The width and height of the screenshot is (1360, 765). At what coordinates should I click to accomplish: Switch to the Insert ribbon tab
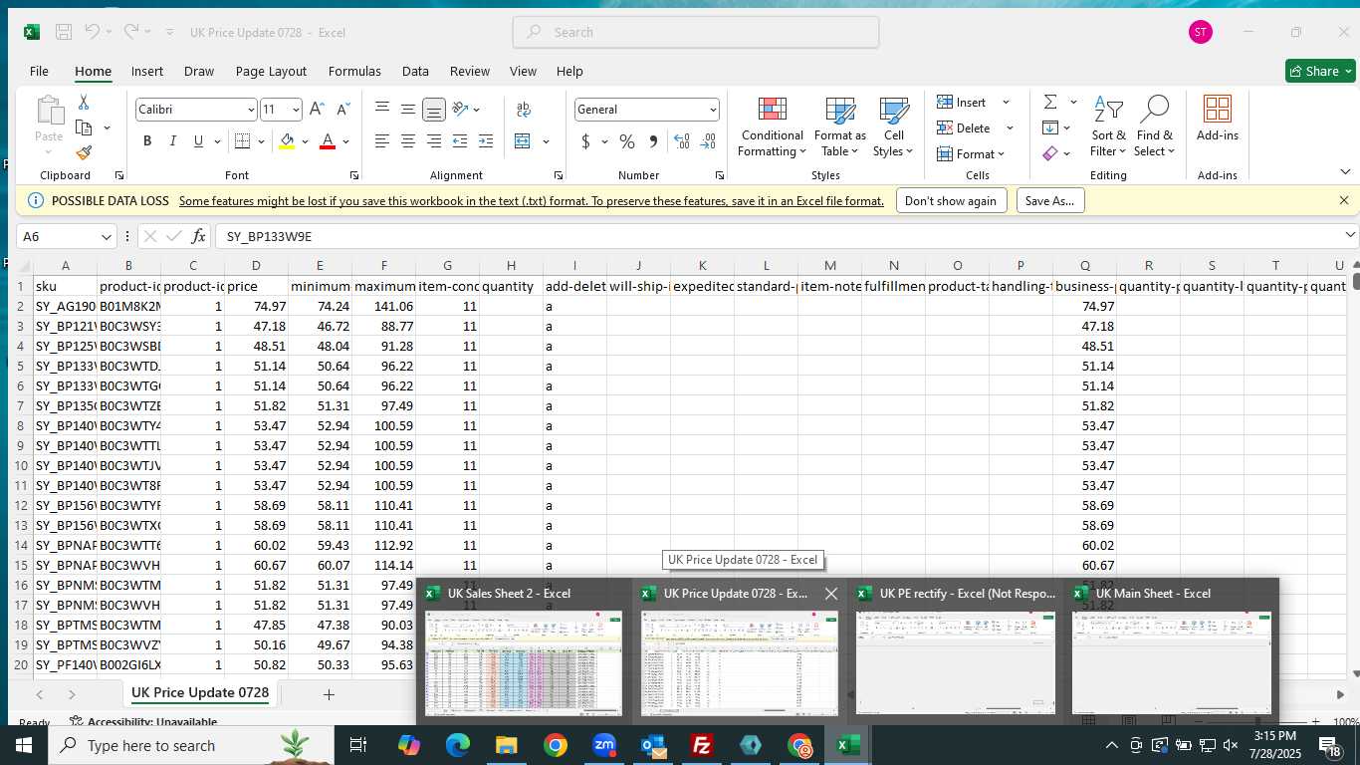tap(147, 71)
